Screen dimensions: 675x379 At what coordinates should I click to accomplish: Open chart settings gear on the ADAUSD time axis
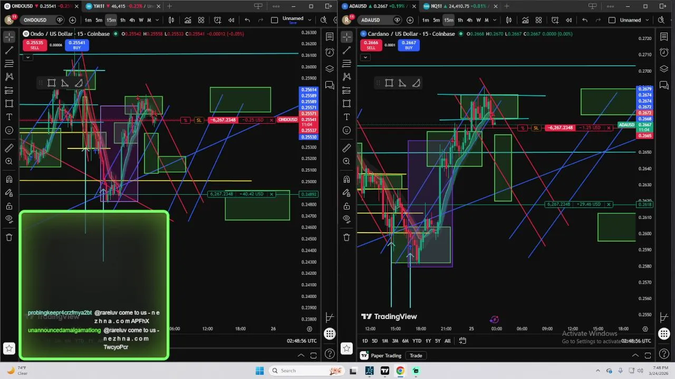coord(645,329)
